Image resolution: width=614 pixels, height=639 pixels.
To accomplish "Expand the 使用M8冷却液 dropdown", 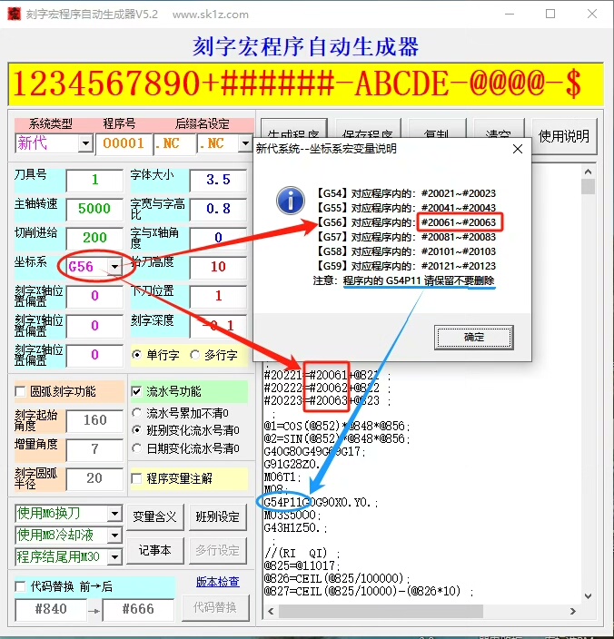I will click(x=115, y=536).
